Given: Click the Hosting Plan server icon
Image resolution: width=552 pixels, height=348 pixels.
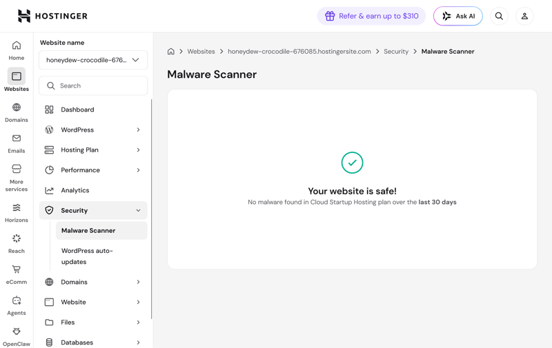Looking at the screenshot, I should (x=49, y=150).
